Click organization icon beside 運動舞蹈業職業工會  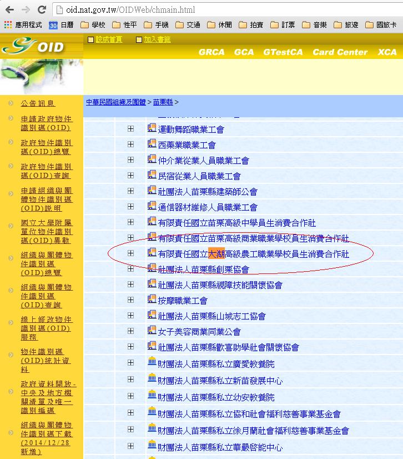click(152, 129)
